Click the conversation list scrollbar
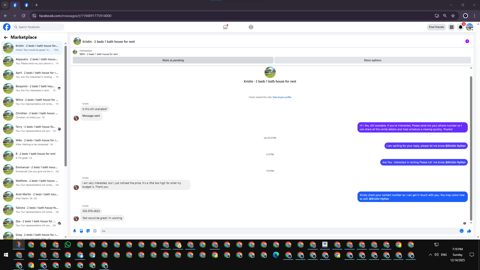The height and width of the screenshot is (270, 480). click(x=65, y=105)
